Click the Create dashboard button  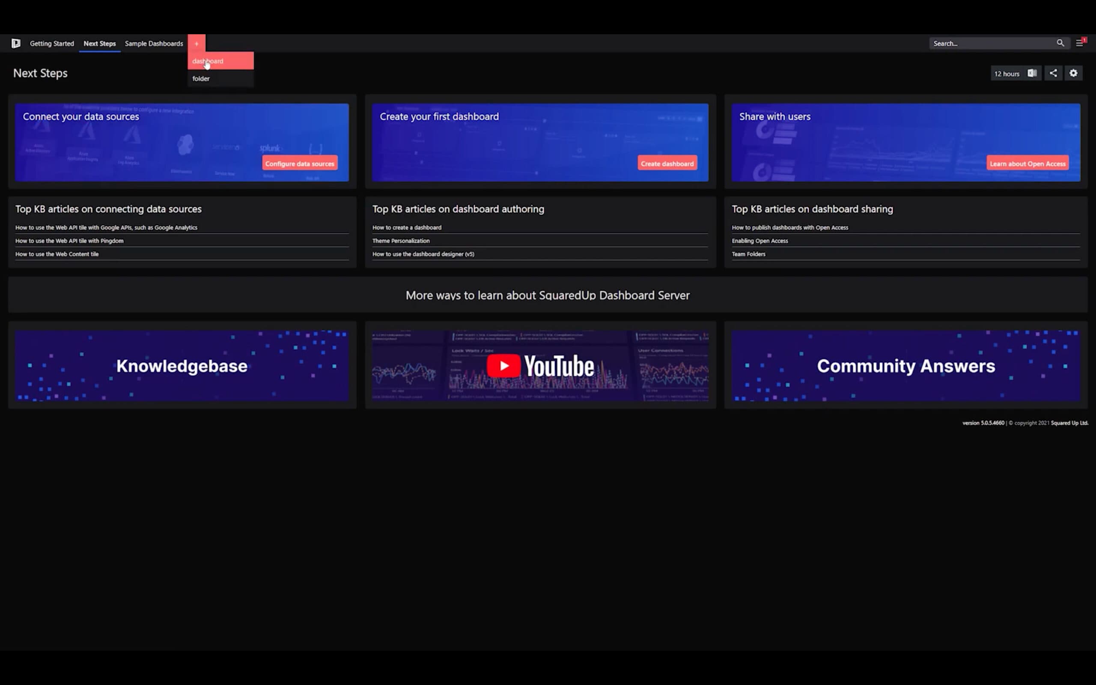pyautogui.click(x=667, y=164)
